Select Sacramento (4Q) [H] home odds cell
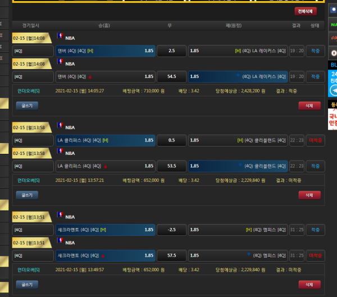The width and height of the screenshot is (337, 297). coord(105,230)
